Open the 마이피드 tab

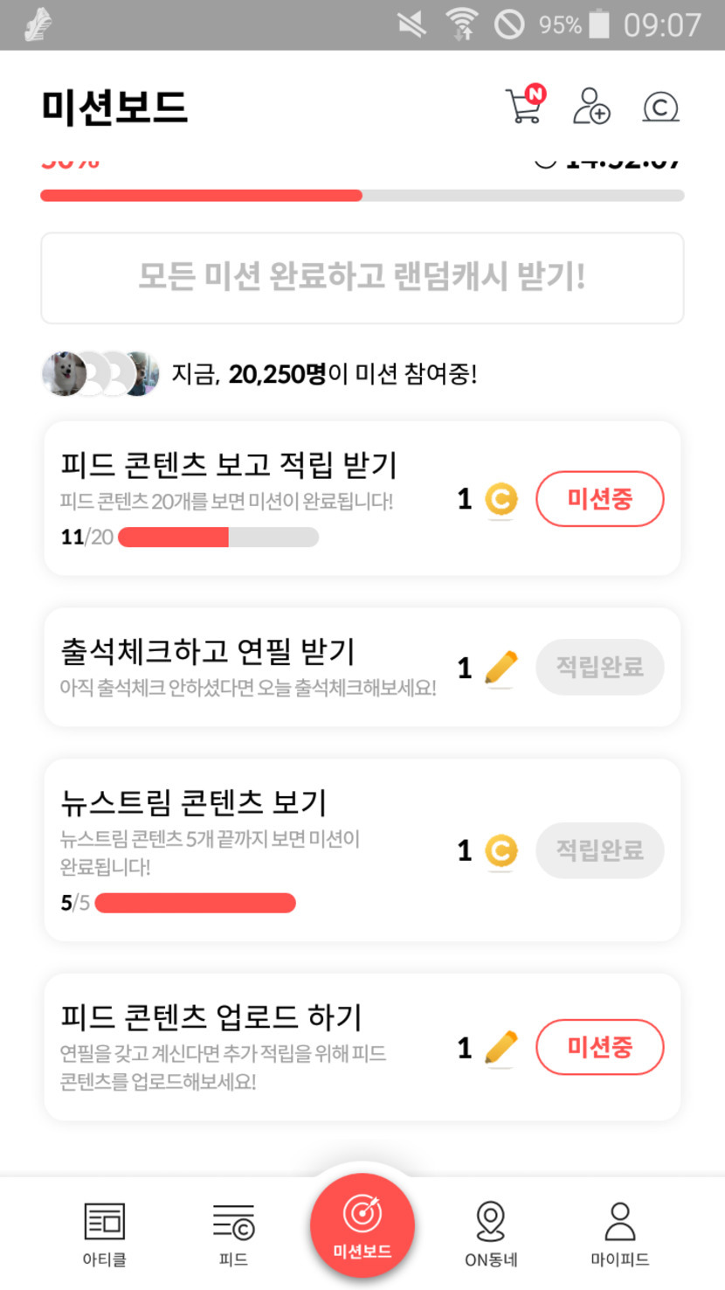point(619,1233)
